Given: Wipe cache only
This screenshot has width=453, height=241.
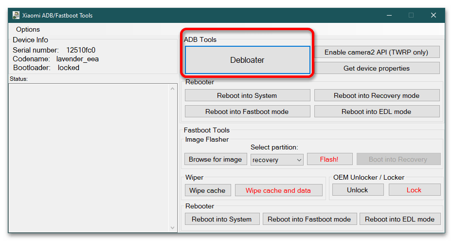Looking at the screenshot, I should click(x=207, y=190).
